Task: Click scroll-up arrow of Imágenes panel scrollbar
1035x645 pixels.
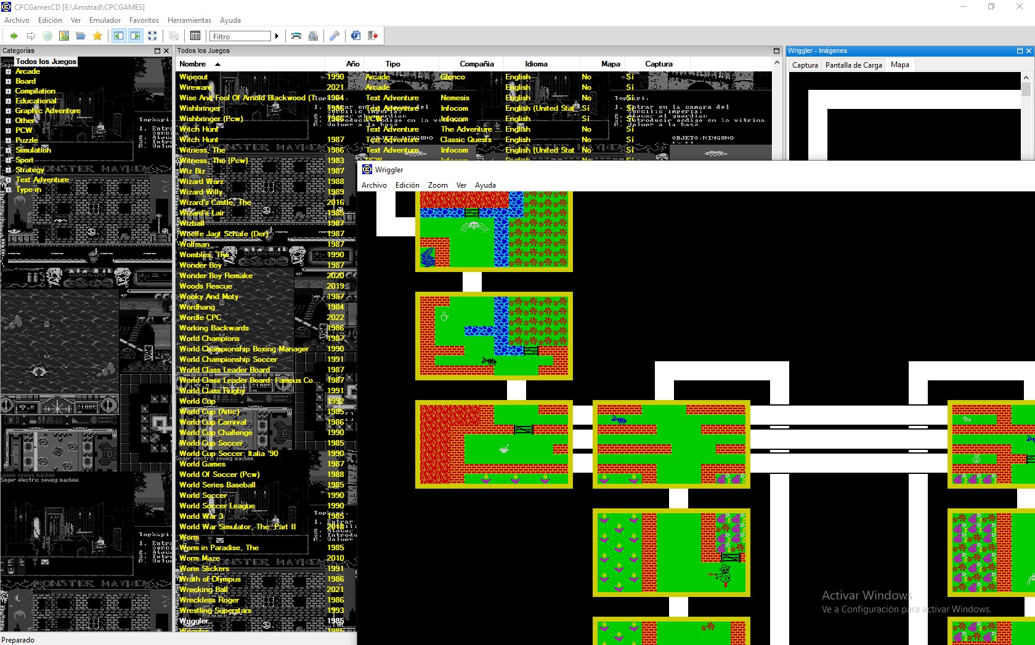Action: pos(1026,78)
